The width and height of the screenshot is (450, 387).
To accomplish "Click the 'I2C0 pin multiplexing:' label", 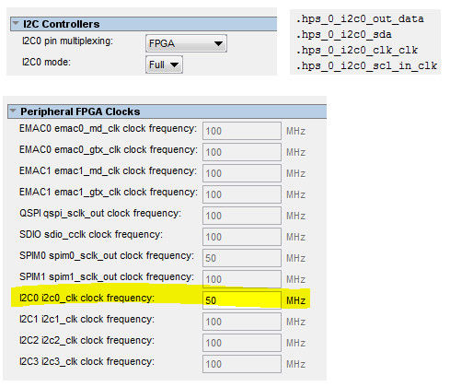I will (x=67, y=41).
